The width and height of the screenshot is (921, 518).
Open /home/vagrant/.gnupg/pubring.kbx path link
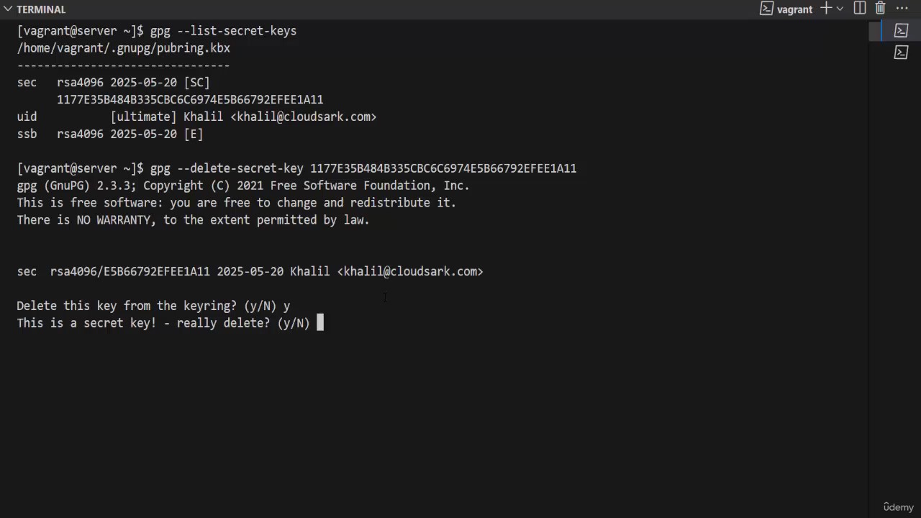pyautogui.click(x=124, y=48)
